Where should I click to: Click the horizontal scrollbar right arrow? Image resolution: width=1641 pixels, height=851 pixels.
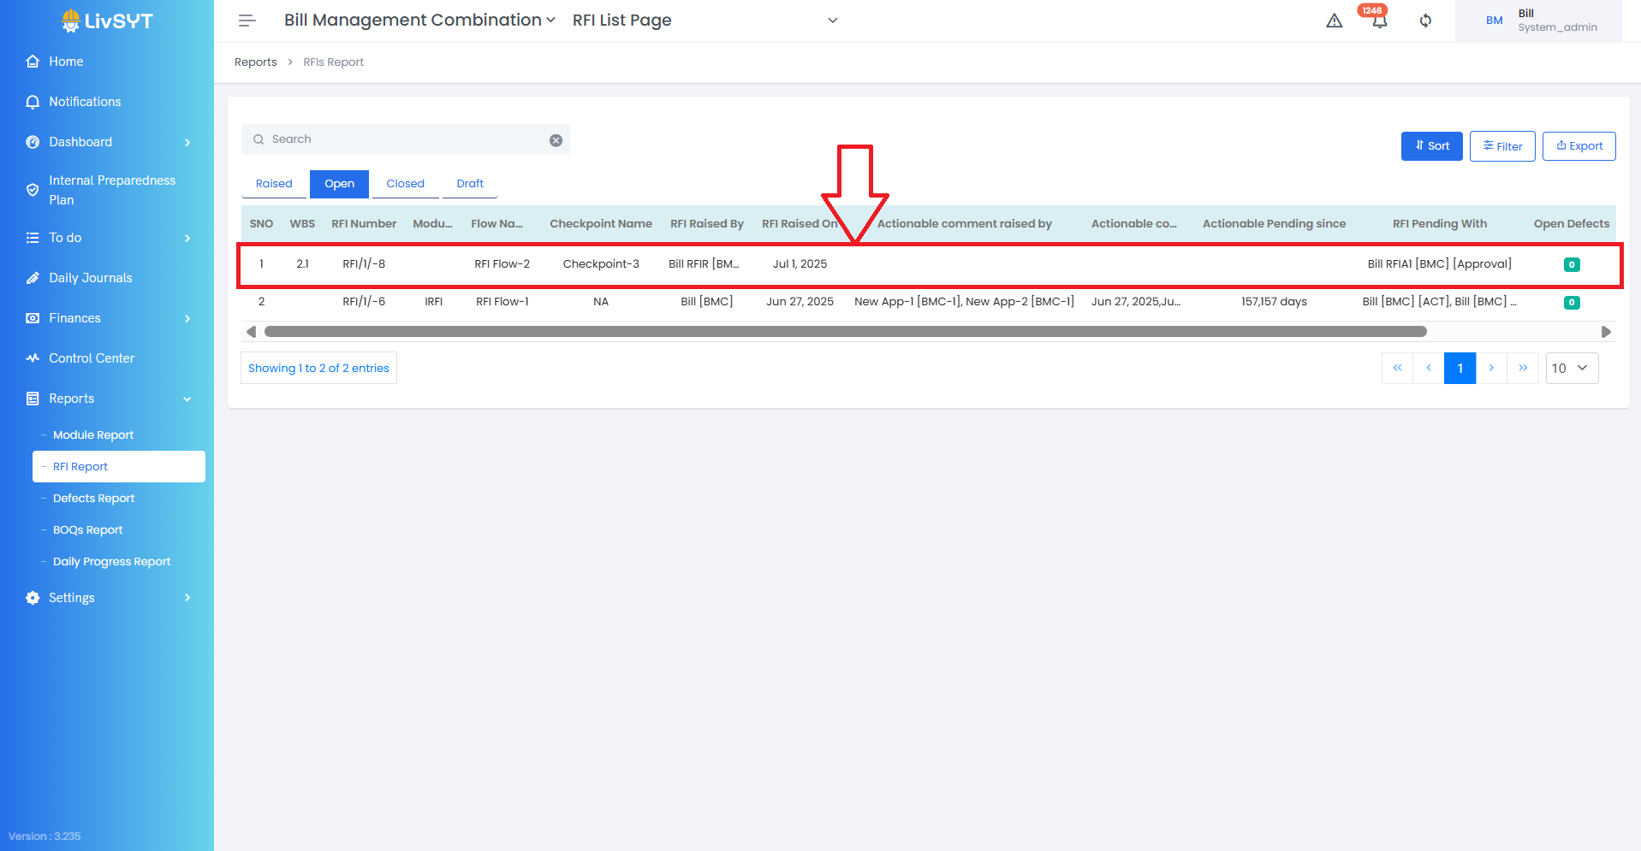(x=1606, y=332)
